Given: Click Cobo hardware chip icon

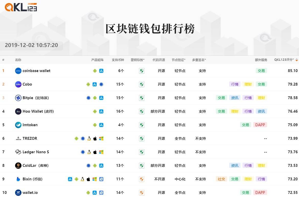Looking at the screenshot, I should 101,84.
